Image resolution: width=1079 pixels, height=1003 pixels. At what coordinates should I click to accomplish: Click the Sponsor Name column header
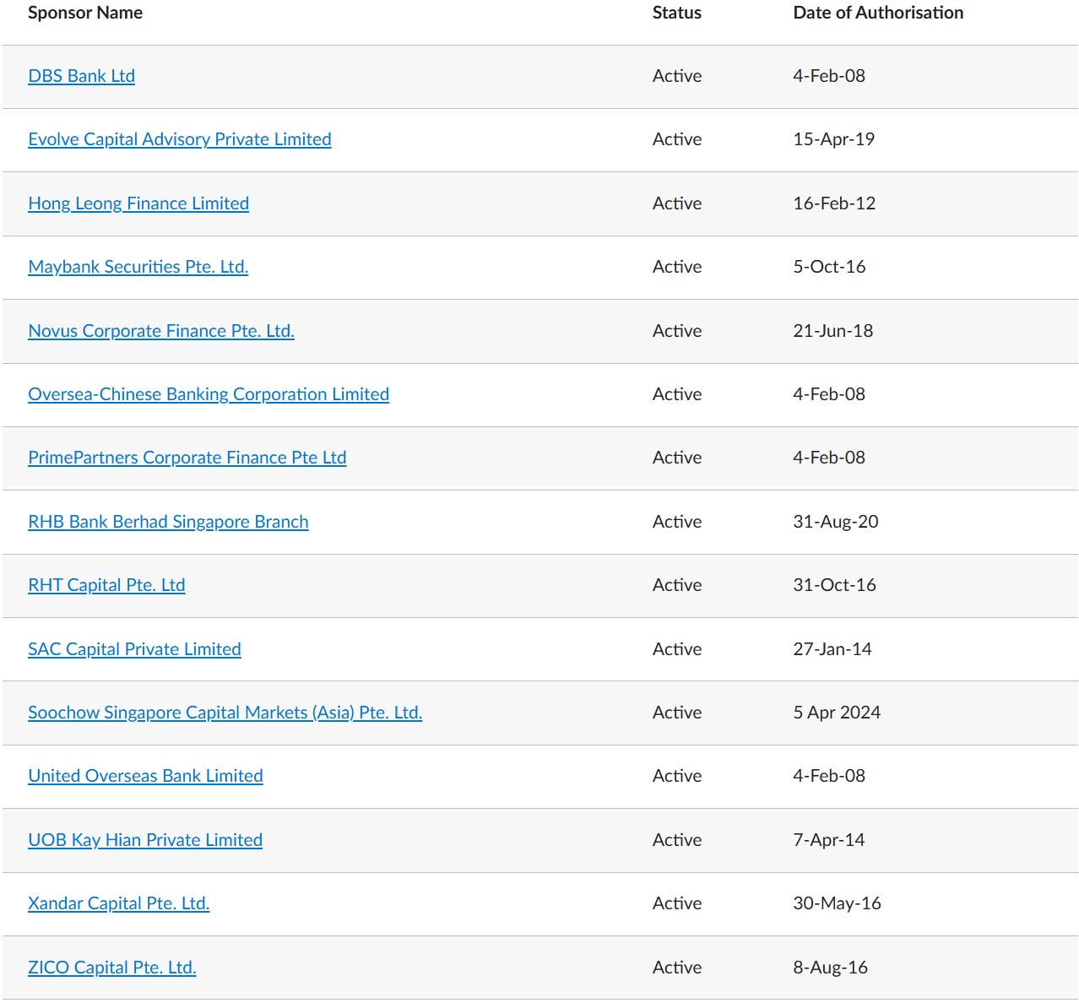coord(85,13)
